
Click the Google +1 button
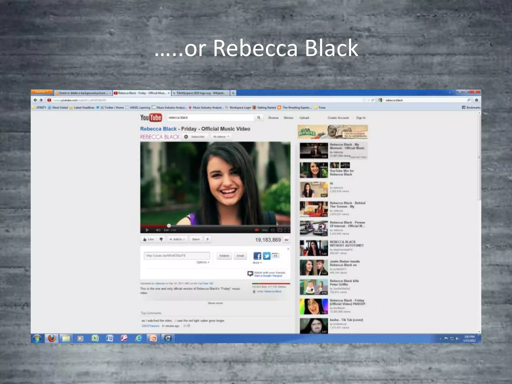(x=275, y=255)
